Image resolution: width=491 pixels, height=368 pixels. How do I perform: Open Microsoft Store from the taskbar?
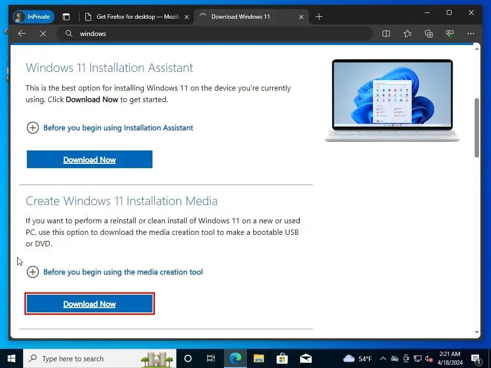pos(282,358)
